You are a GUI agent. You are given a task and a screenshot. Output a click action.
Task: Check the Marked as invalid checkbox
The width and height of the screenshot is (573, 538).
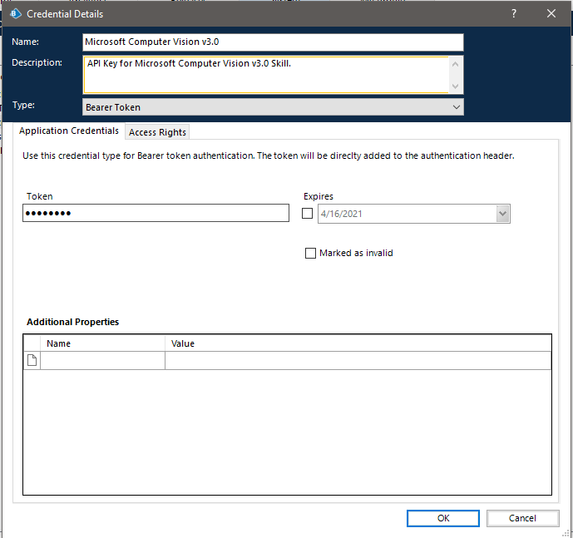coord(310,254)
